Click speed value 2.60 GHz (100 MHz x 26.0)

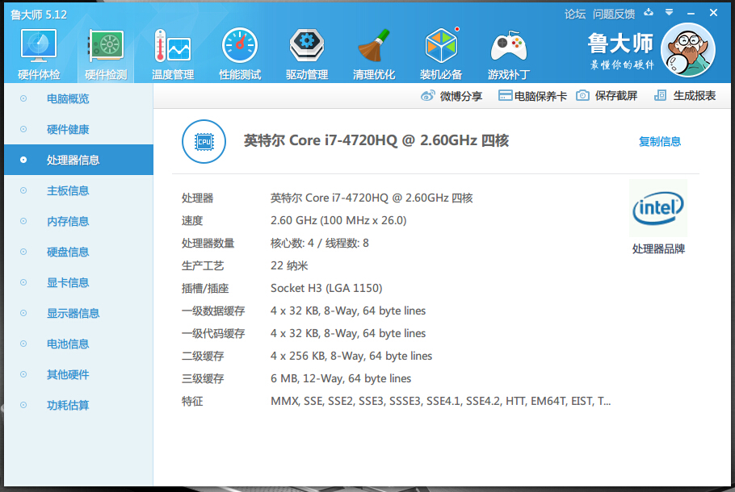click(x=338, y=220)
